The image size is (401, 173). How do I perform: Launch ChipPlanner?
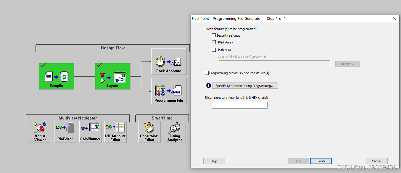point(90,132)
